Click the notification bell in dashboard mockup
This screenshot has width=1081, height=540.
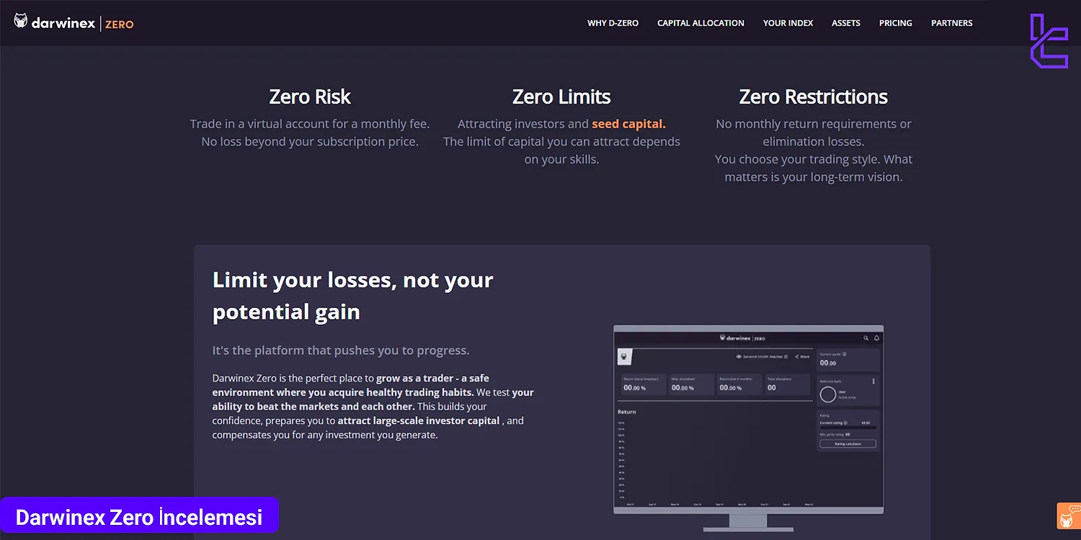pos(876,338)
